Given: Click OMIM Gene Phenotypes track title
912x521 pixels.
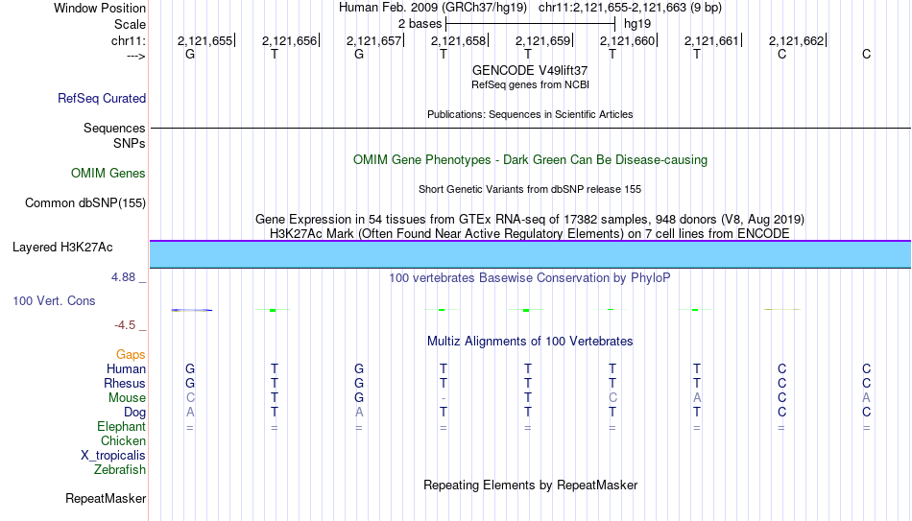Looking at the screenshot, I should pos(530,160).
